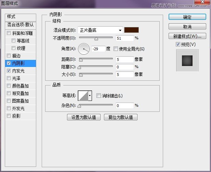
Task: Click the 角度 input field showing -29
Action: tap(98, 49)
